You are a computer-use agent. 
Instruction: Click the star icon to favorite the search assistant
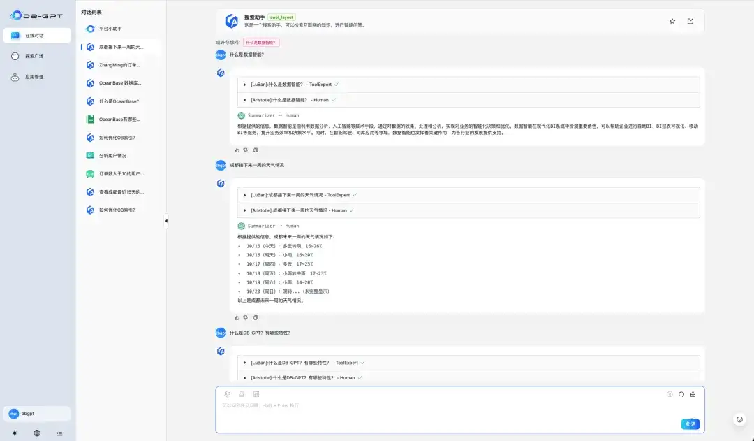coord(672,21)
